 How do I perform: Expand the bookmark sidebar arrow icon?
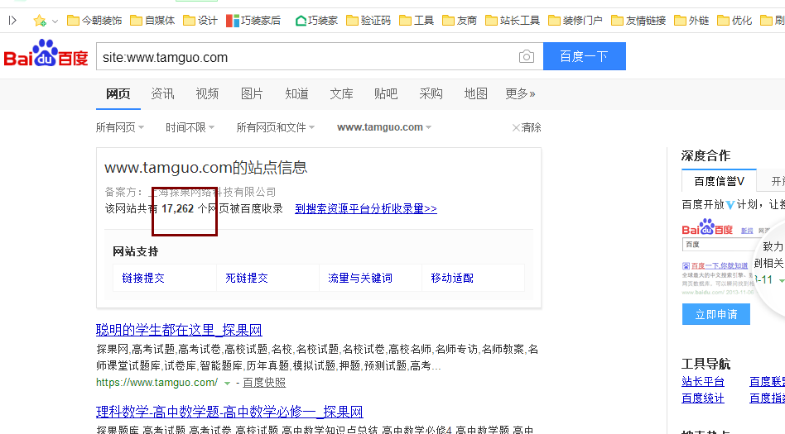click(12, 21)
